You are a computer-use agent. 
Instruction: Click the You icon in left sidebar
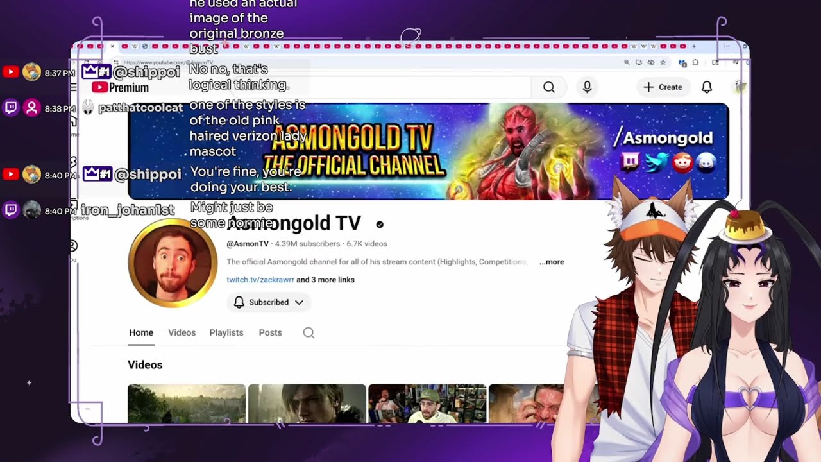(x=73, y=246)
